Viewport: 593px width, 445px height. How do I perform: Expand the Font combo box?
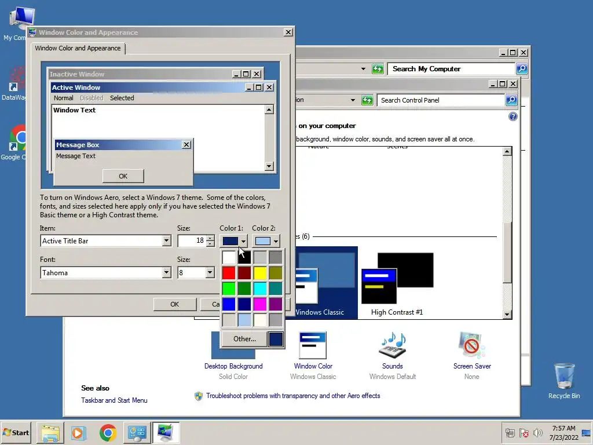click(166, 272)
